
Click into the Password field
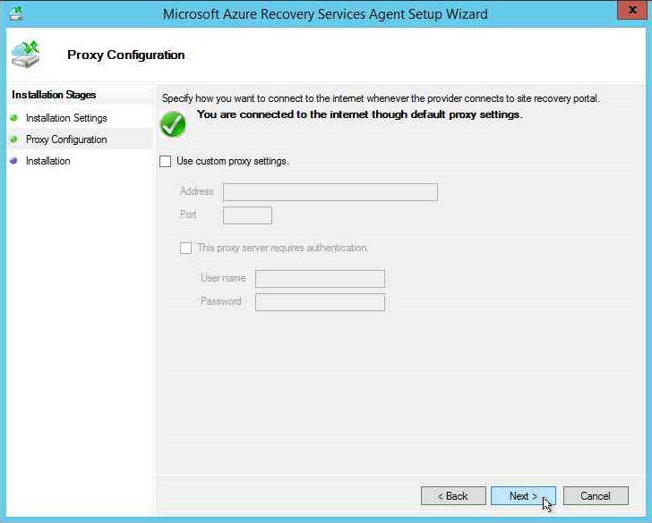tap(320, 302)
